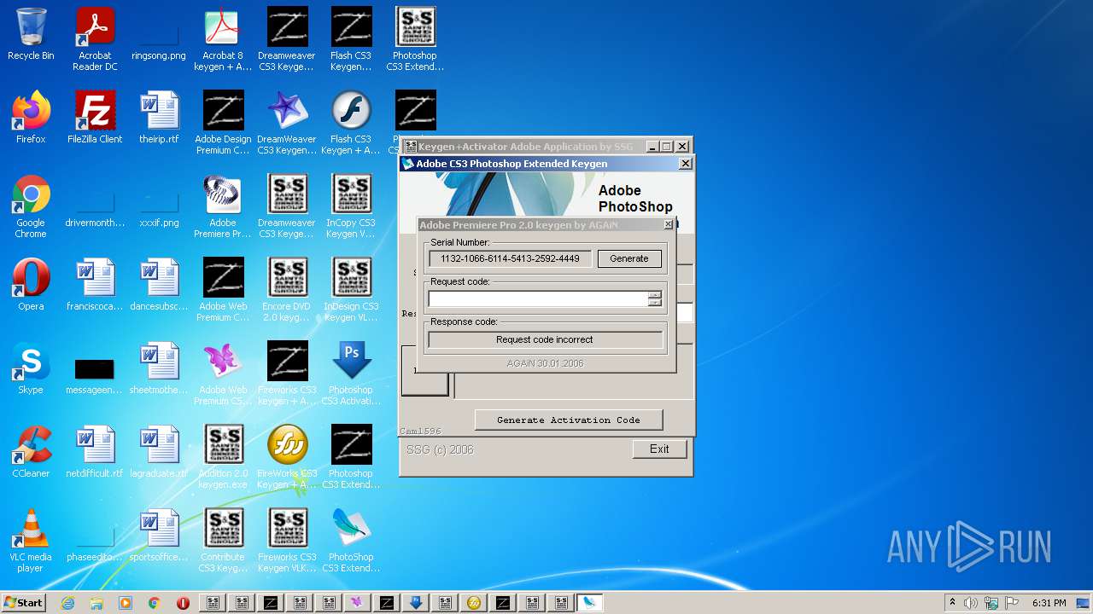
Task: Select the Fireworks CS3 Keygen VLK icon
Action: [287, 541]
